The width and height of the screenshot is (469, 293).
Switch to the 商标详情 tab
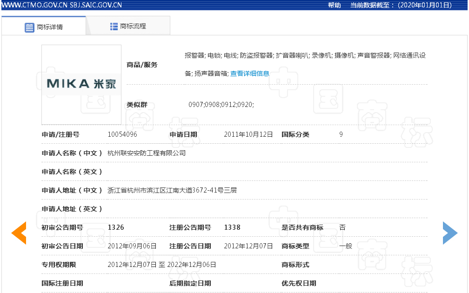pos(44,26)
